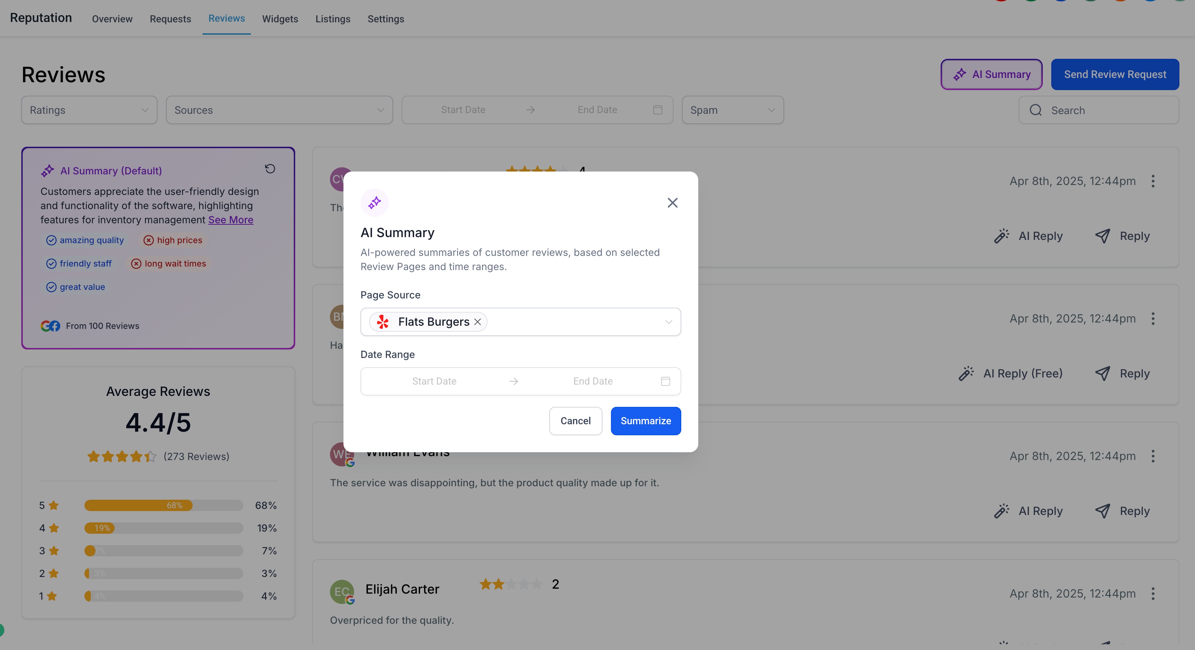Click the Summarize button
The width and height of the screenshot is (1195, 650).
[x=645, y=421]
